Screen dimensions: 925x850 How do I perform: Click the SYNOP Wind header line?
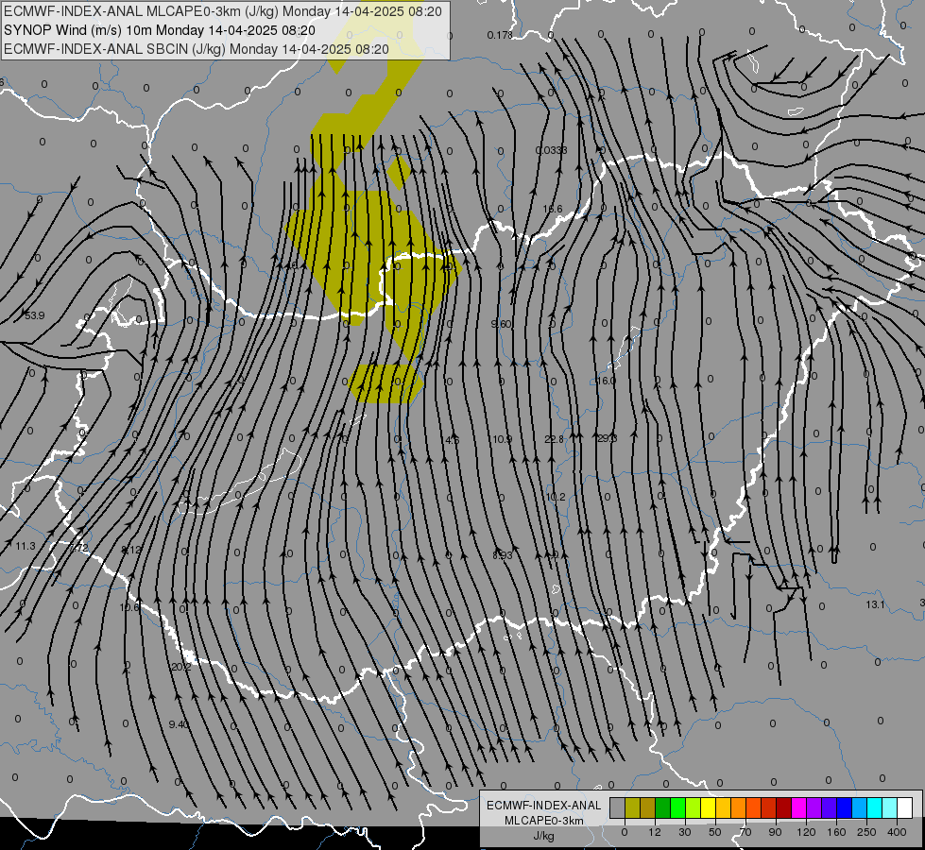coord(160,30)
